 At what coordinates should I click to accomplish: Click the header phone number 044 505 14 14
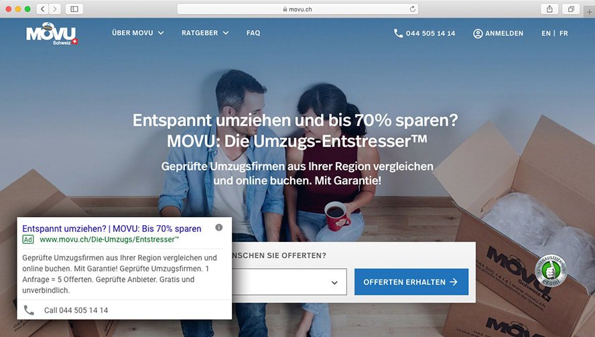(x=424, y=33)
